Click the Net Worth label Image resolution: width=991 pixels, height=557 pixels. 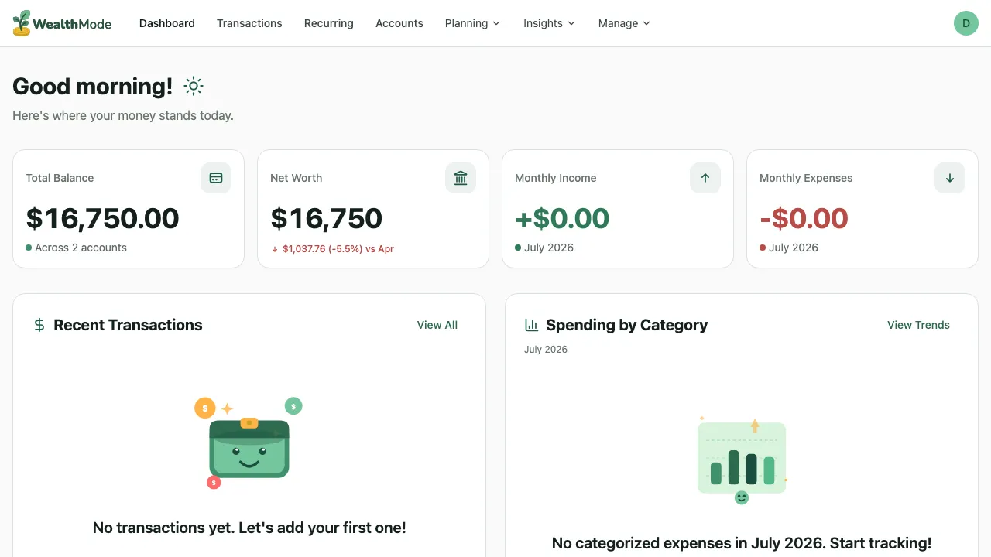point(296,178)
